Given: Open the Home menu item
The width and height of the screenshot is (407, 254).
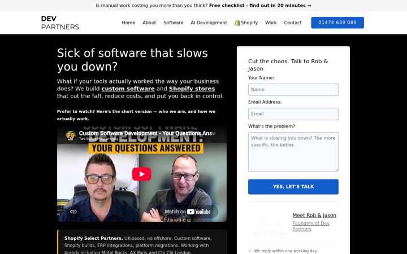Looking at the screenshot, I should pos(128,23).
